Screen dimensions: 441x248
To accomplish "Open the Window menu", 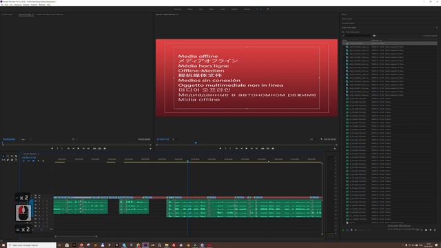I will point(42,5).
